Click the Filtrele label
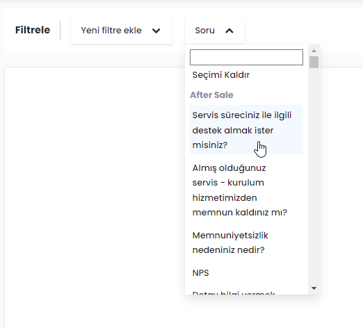The image size is (363, 328). [x=33, y=30]
